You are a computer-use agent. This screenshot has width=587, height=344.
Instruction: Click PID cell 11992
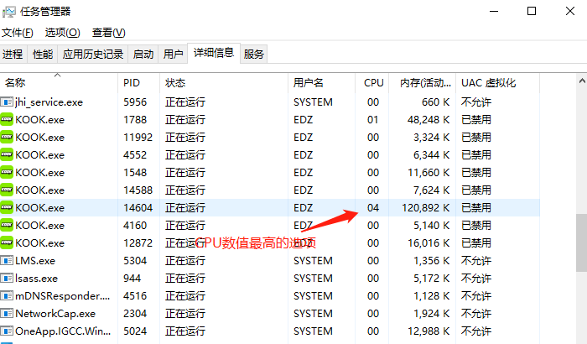click(138, 138)
